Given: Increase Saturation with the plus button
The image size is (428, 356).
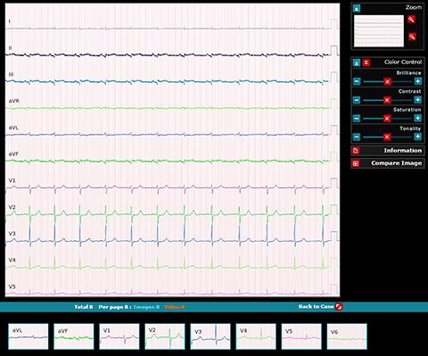Looking at the screenshot, I should [x=417, y=119].
